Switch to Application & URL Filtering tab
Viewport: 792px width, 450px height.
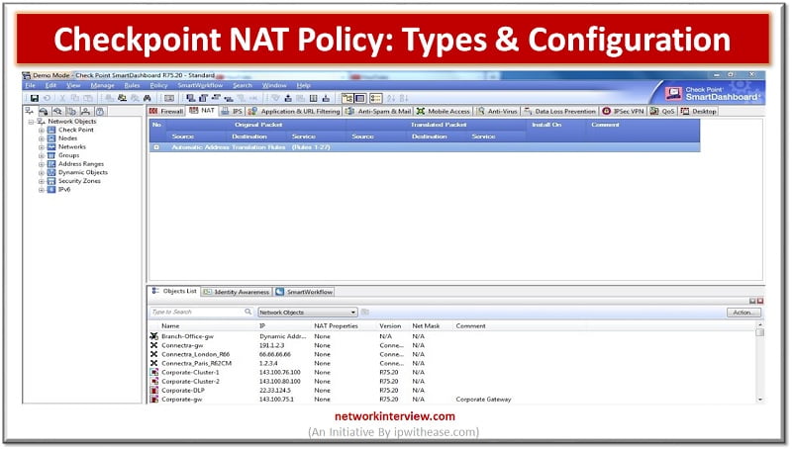coord(294,111)
